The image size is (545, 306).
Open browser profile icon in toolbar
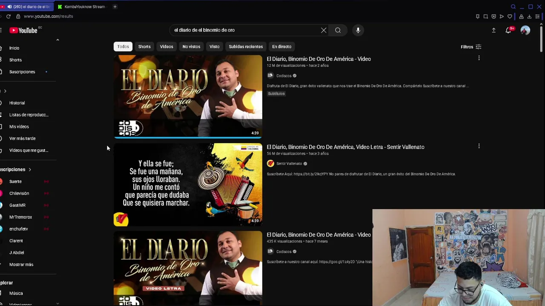521,17
